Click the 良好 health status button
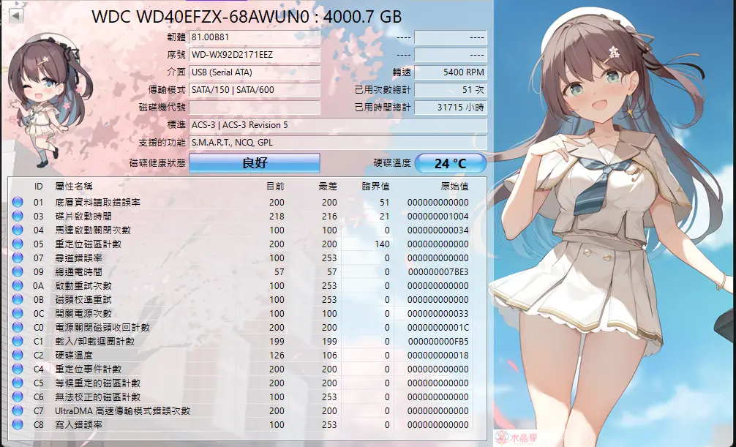This screenshot has height=447, width=736. click(x=255, y=163)
